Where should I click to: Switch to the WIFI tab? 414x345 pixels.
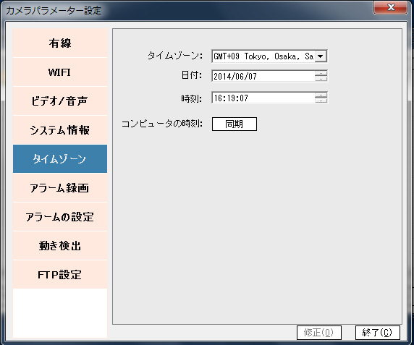click(x=60, y=72)
